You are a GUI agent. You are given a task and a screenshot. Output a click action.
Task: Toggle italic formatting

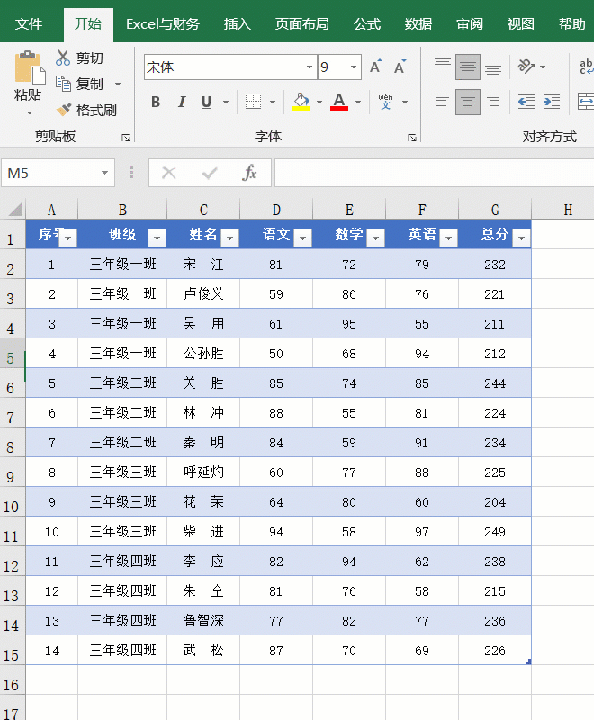point(181,102)
